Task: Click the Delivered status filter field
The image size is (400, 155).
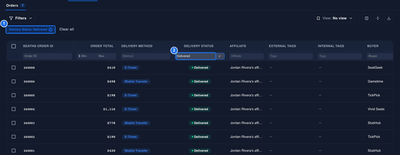Action: click(196, 56)
